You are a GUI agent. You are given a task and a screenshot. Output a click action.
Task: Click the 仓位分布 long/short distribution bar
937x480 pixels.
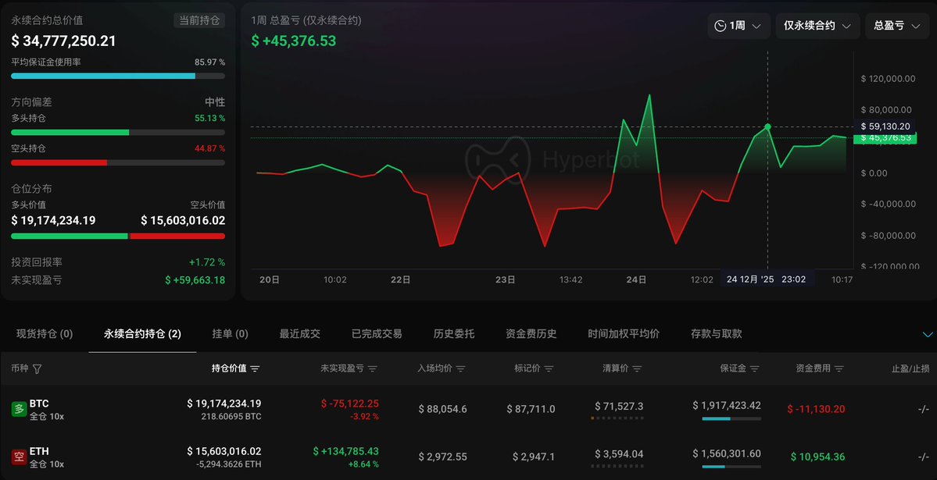click(118, 236)
